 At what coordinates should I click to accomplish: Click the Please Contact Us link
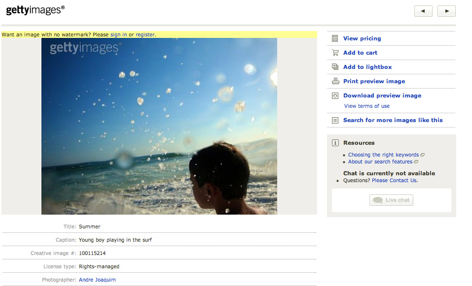tap(395, 180)
